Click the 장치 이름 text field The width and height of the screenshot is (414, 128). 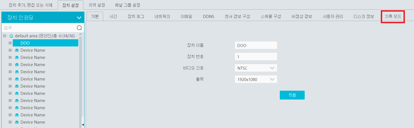(x=256, y=45)
